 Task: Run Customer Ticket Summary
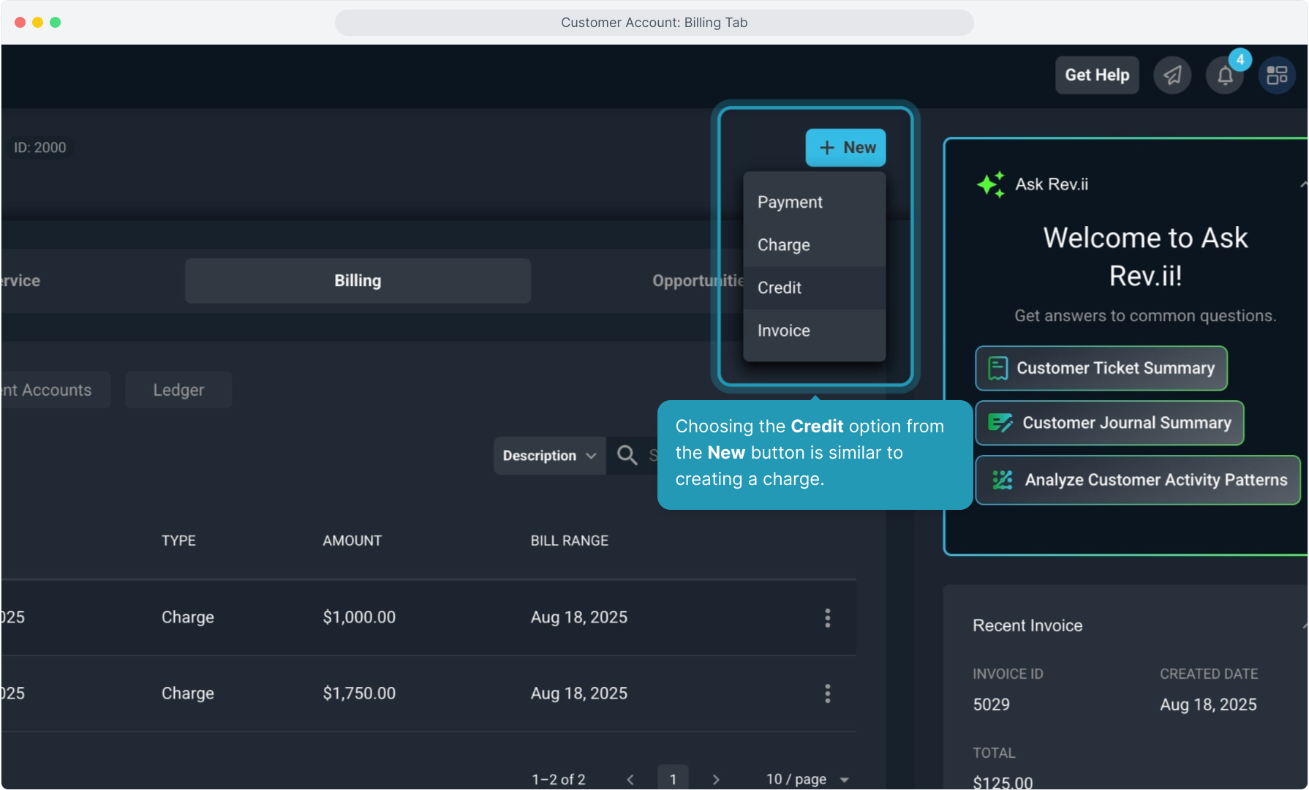pos(1101,368)
